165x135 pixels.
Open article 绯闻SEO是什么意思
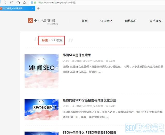(x=77, y=55)
